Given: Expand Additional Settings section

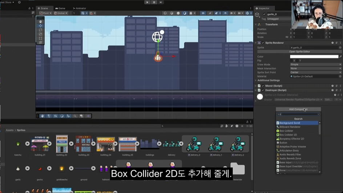Looking at the screenshot, I should point(256,80).
